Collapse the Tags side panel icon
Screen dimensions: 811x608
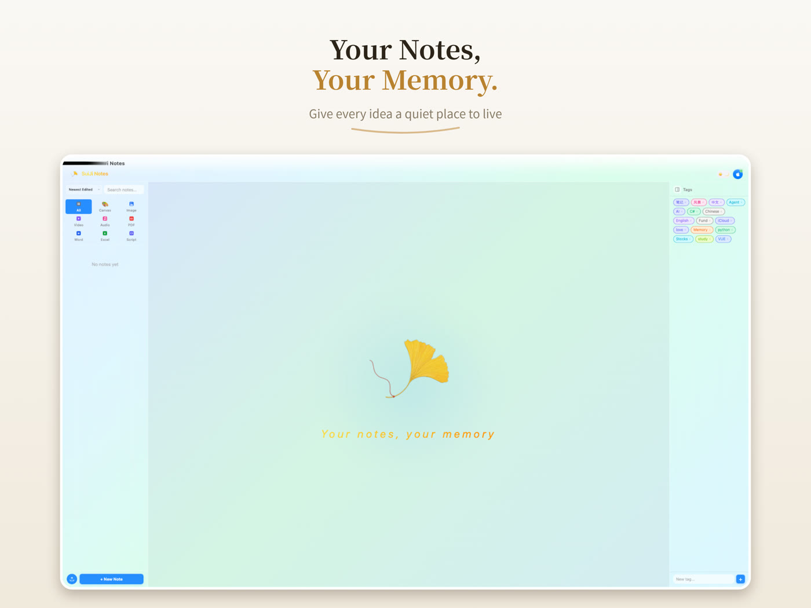677,189
